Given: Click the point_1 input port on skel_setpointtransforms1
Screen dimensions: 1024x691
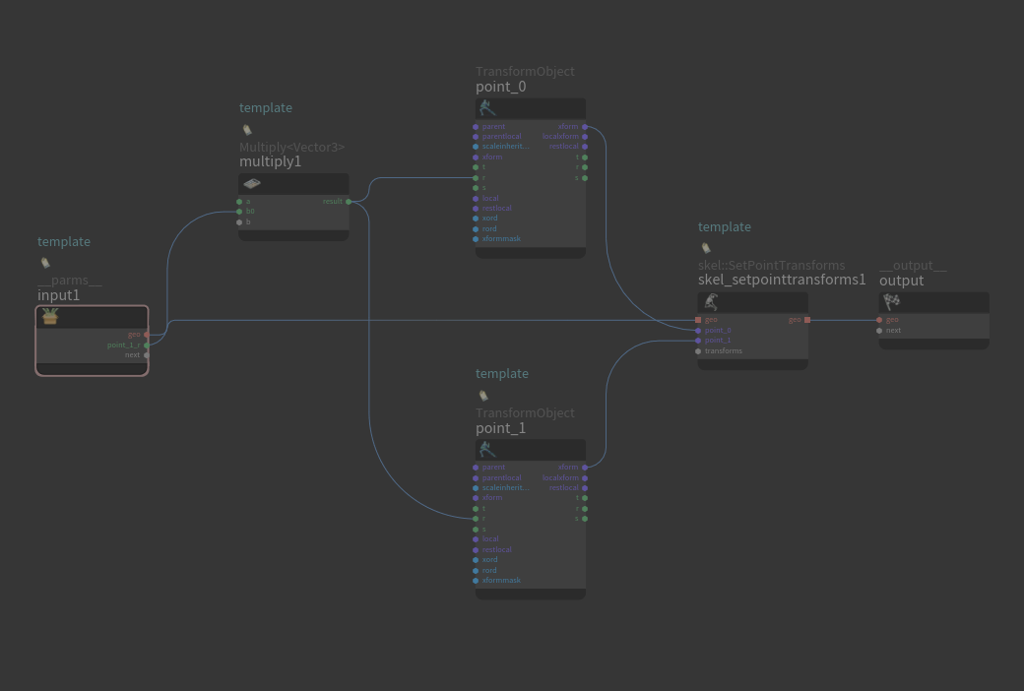Looking at the screenshot, I should click(698, 341).
